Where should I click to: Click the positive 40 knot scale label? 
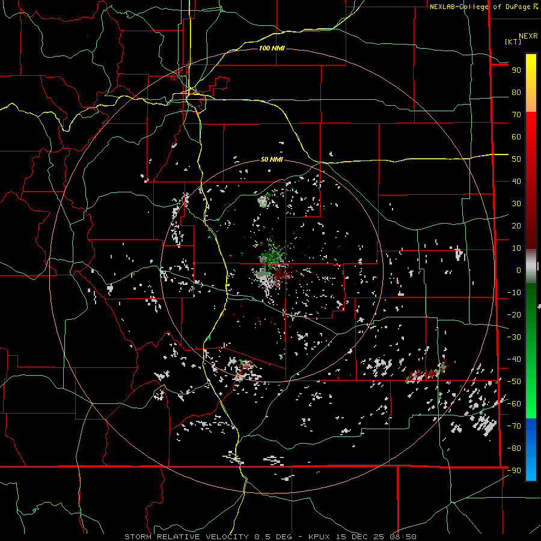click(x=516, y=181)
